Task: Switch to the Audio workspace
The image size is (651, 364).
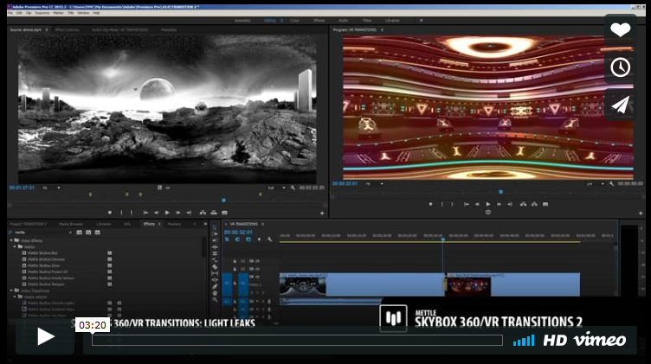Action: [x=343, y=20]
